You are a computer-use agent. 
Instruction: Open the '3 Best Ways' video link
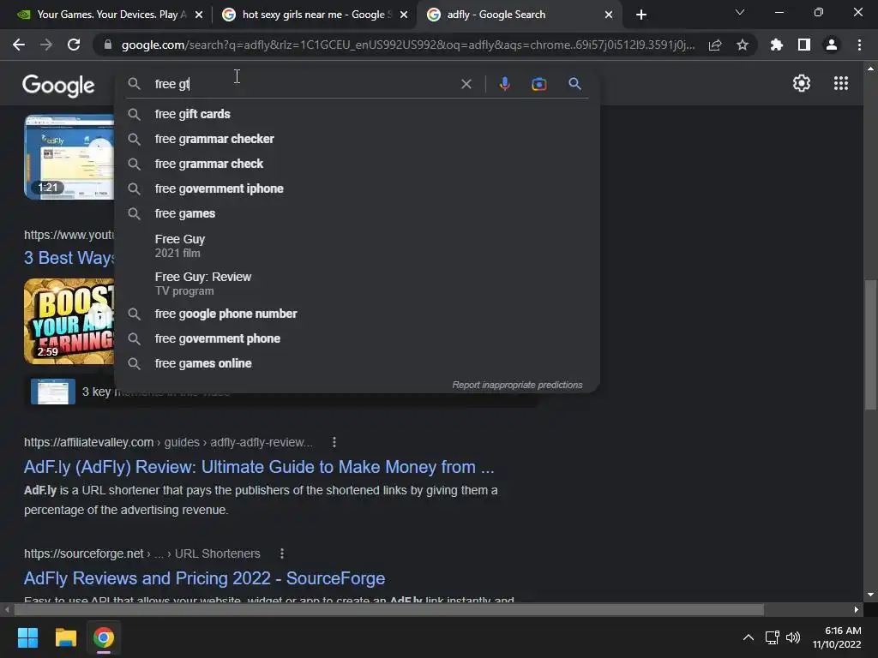(x=69, y=258)
